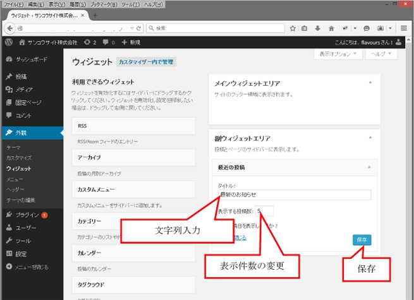Select the RSS available widget

(x=133, y=126)
